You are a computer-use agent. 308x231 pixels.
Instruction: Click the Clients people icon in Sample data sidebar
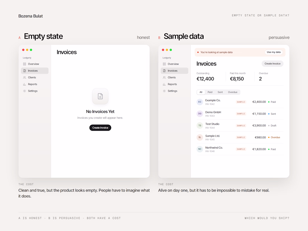164,78
